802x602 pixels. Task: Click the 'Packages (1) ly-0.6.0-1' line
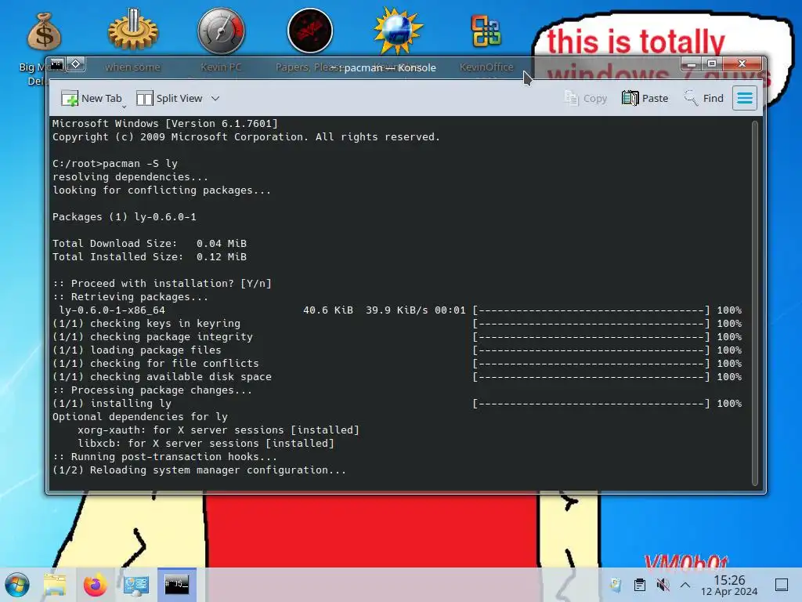125,216
